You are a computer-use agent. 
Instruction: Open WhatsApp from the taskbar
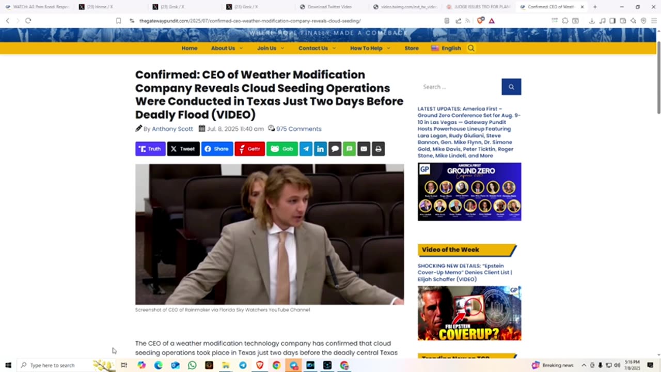click(x=192, y=365)
